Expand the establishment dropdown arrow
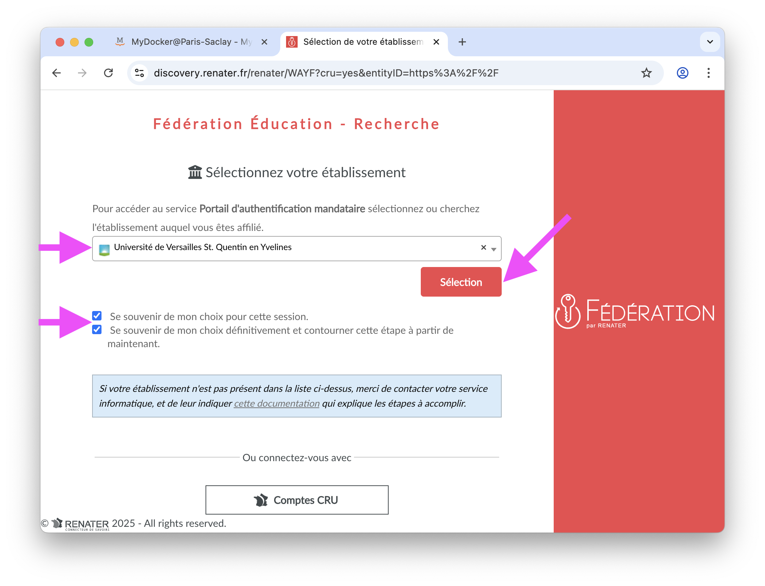Image resolution: width=765 pixels, height=586 pixels. (x=493, y=249)
